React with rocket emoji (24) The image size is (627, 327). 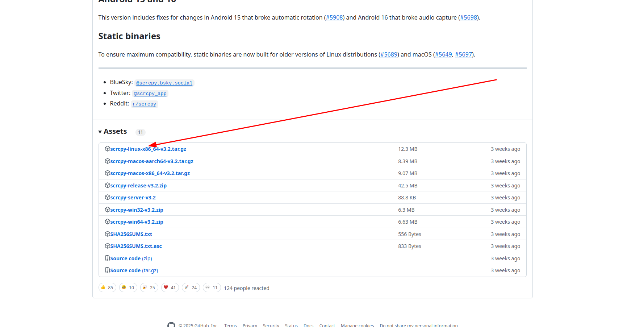pyautogui.click(x=191, y=287)
